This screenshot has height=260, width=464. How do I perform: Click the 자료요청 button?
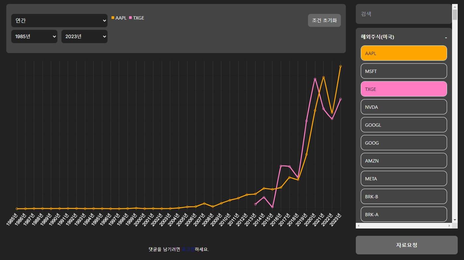pyautogui.click(x=406, y=245)
